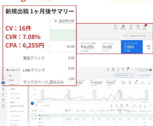Click the 電話クリック row label
This screenshot has height=126, width=153.
tap(34, 58)
